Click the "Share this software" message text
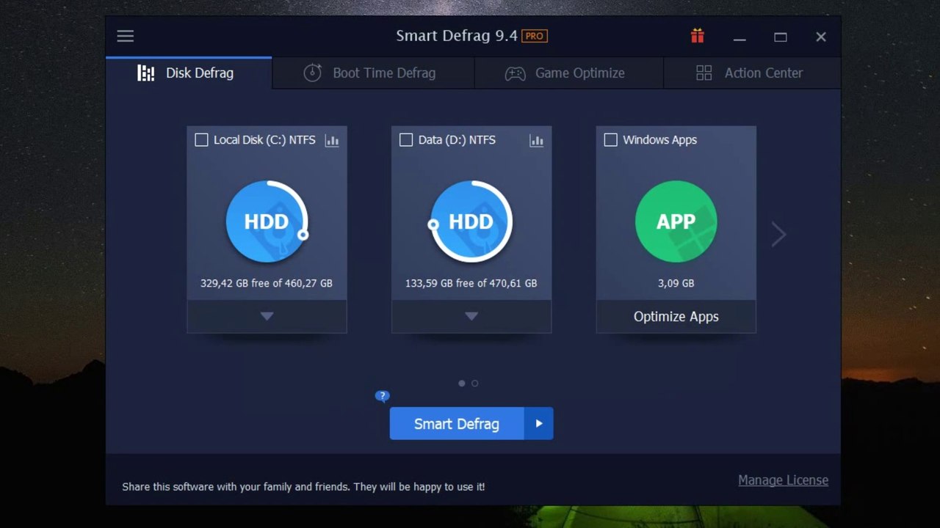 [x=303, y=486]
